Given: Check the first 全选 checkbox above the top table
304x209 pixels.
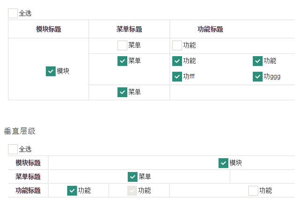Looking at the screenshot, I should click(13, 14).
